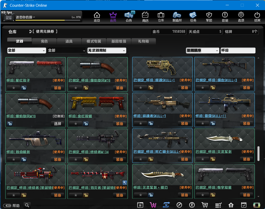
Task: Click the scroll up arrow of inventory
Action: click(259, 58)
